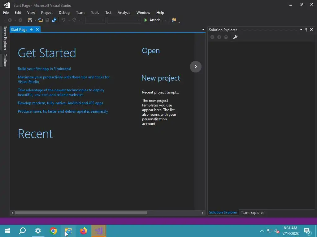Click the Undo toolbar icon

[x=63, y=20]
